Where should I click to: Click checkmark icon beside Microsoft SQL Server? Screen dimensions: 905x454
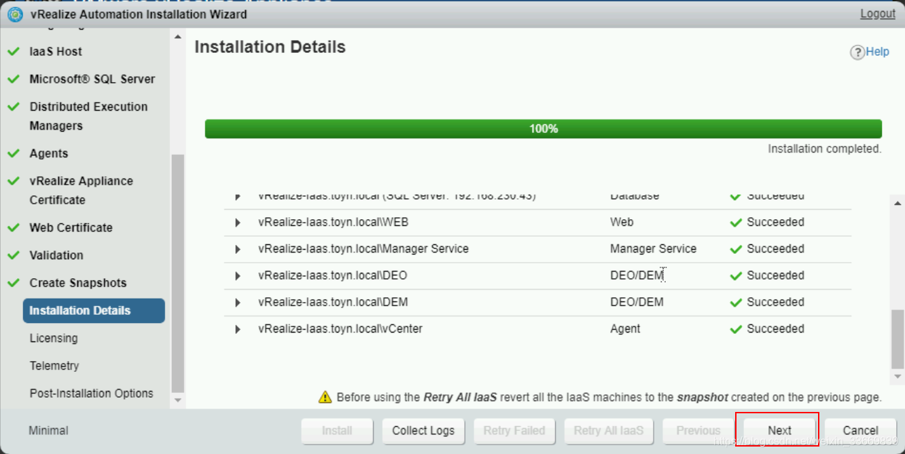pos(14,79)
